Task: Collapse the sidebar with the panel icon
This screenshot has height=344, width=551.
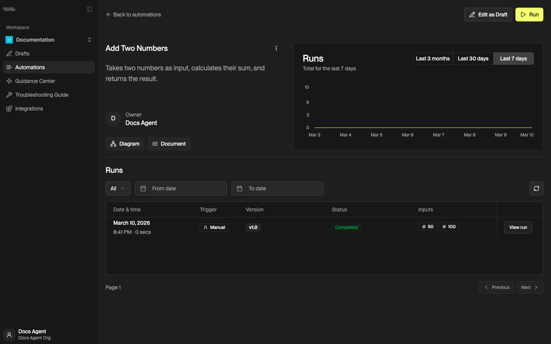Action: [90, 9]
